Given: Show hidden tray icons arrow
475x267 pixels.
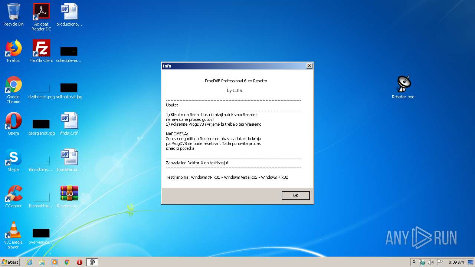Looking at the screenshot, I should (x=414, y=262).
